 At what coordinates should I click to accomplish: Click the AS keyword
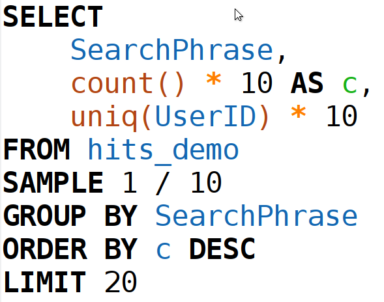(307, 83)
